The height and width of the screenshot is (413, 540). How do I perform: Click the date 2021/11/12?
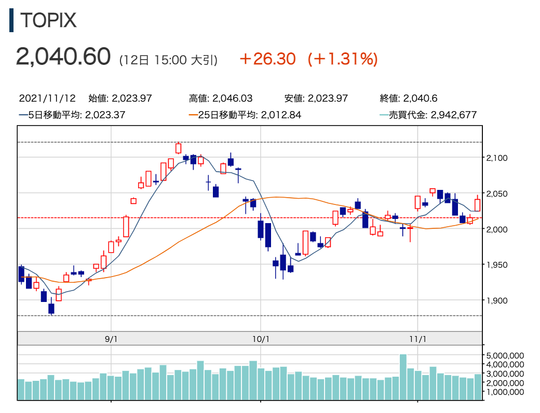47,99
